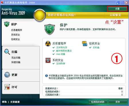
Task: Click the green check beside Web 流量
Action: 54,54
